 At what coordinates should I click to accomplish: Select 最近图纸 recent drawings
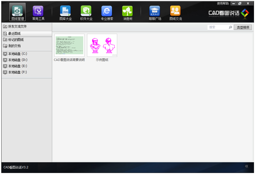tap(27, 34)
